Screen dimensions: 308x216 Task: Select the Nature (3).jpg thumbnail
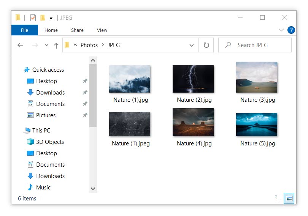tap(257, 77)
